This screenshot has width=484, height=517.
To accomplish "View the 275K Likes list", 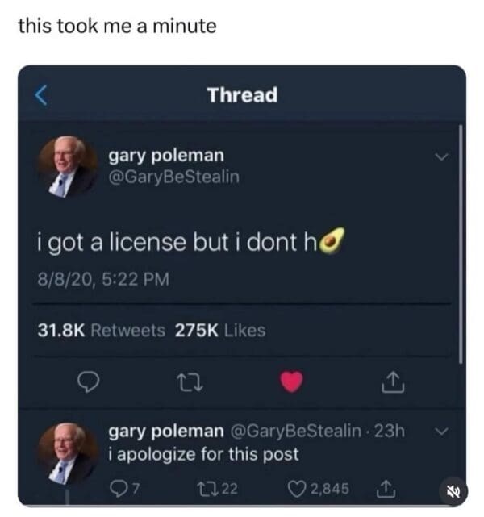I will tap(220, 330).
